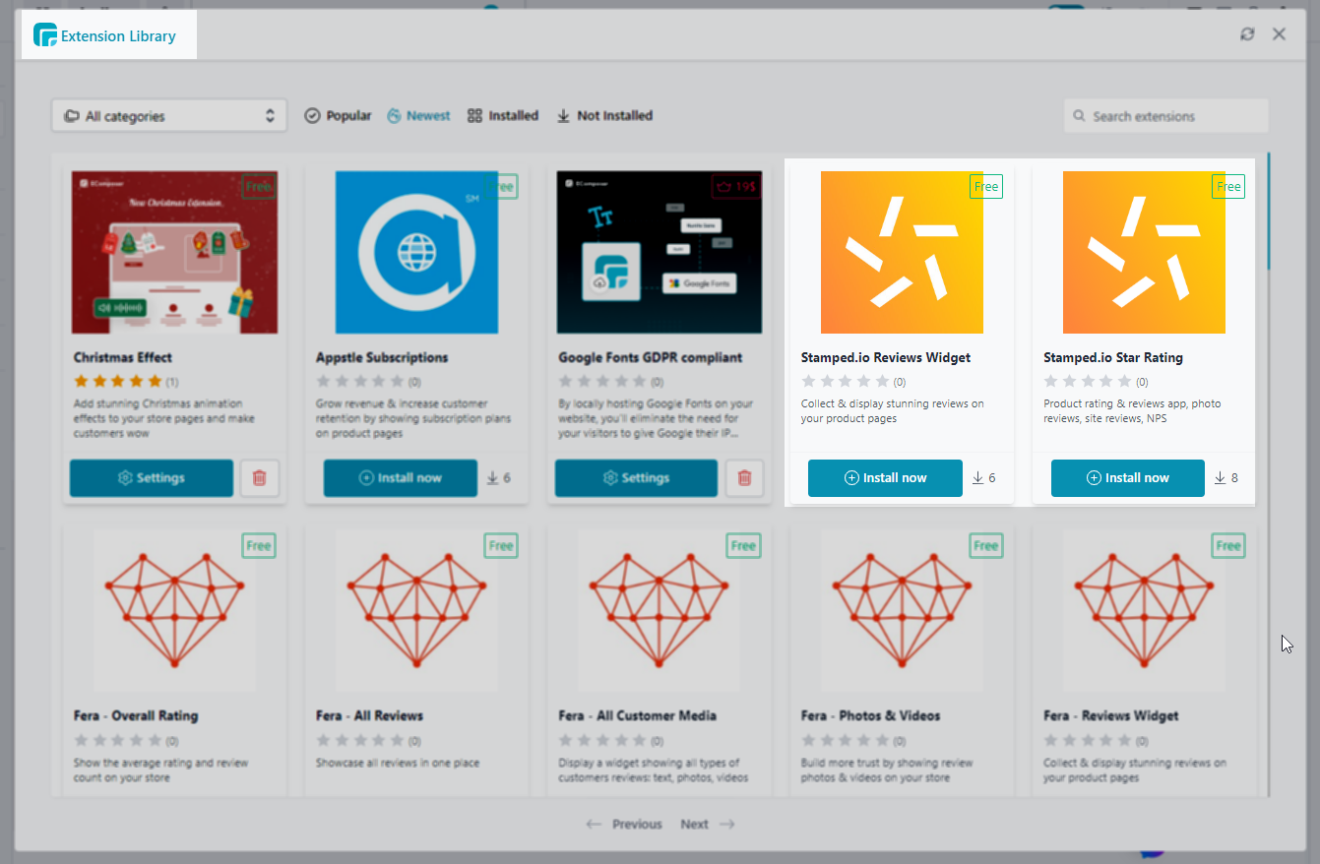Click Google Fonts GDPR compliant title
This screenshot has width=1320, height=864.
tap(651, 357)
